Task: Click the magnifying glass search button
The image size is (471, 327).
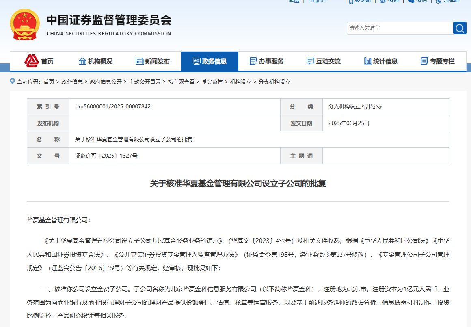Action: point(460,28)
